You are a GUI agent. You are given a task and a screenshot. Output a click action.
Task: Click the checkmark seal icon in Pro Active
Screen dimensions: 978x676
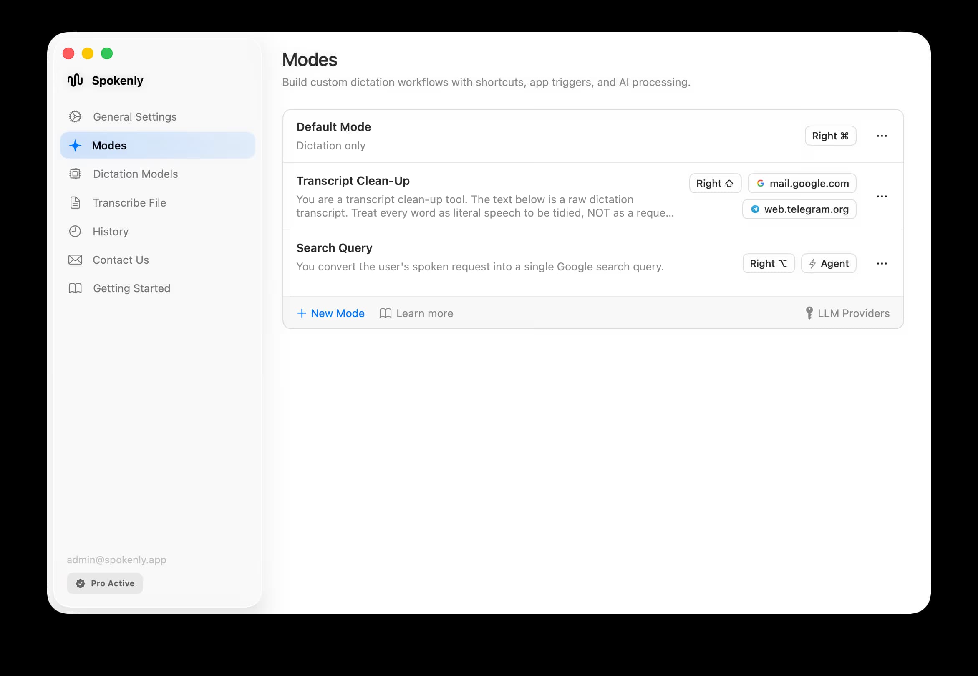pyautogui.click(x=81, y=583)
